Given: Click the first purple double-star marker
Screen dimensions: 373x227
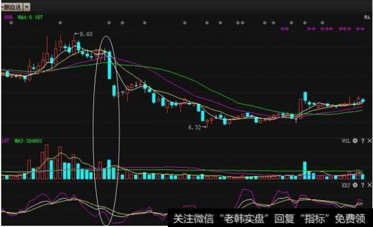Looking at the screenshot, I should (x=285, y=29).
